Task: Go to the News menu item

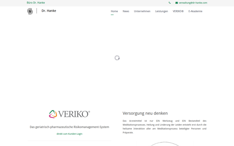Action: [126, 11]
